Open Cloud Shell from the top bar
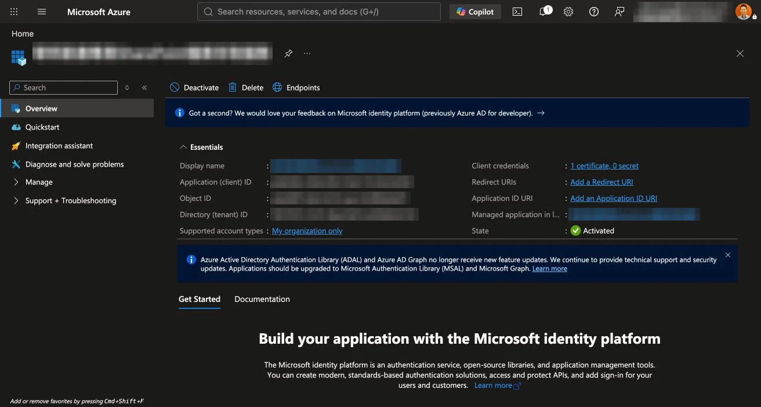Viewport: 761px width, 407px height. point(517,12)
